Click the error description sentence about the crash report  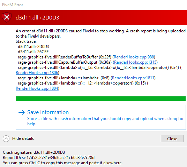(x=100, y=33)
